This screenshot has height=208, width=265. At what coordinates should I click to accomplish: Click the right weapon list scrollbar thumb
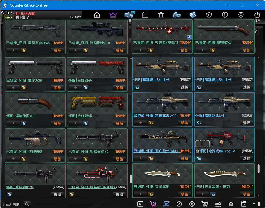259,169
